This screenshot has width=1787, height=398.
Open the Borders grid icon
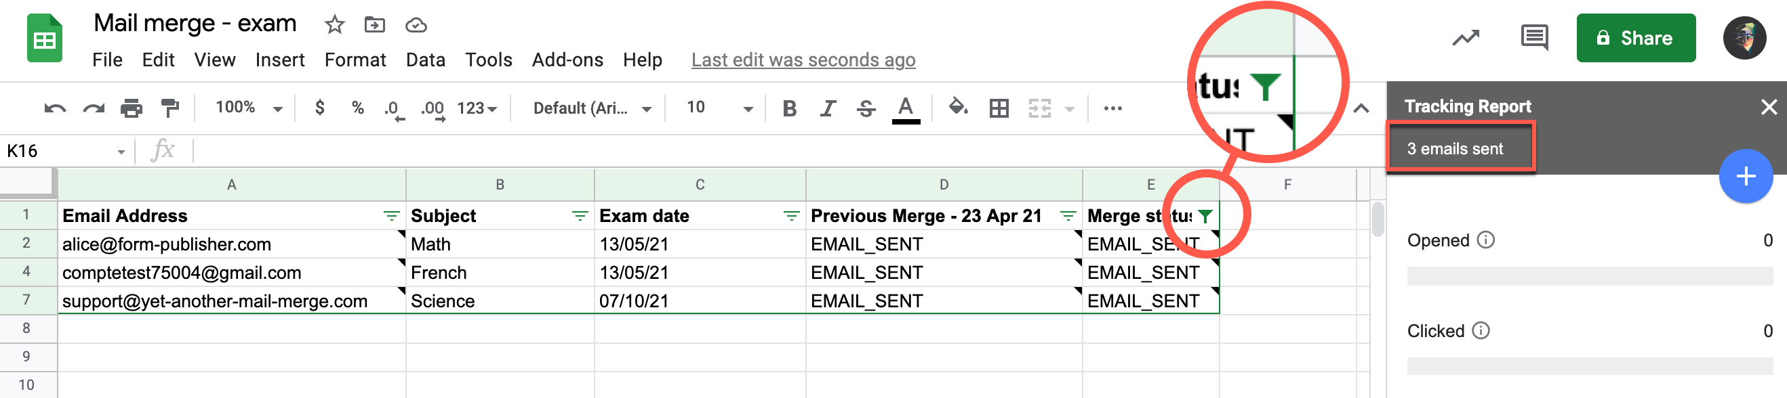[x=999, y=109]
